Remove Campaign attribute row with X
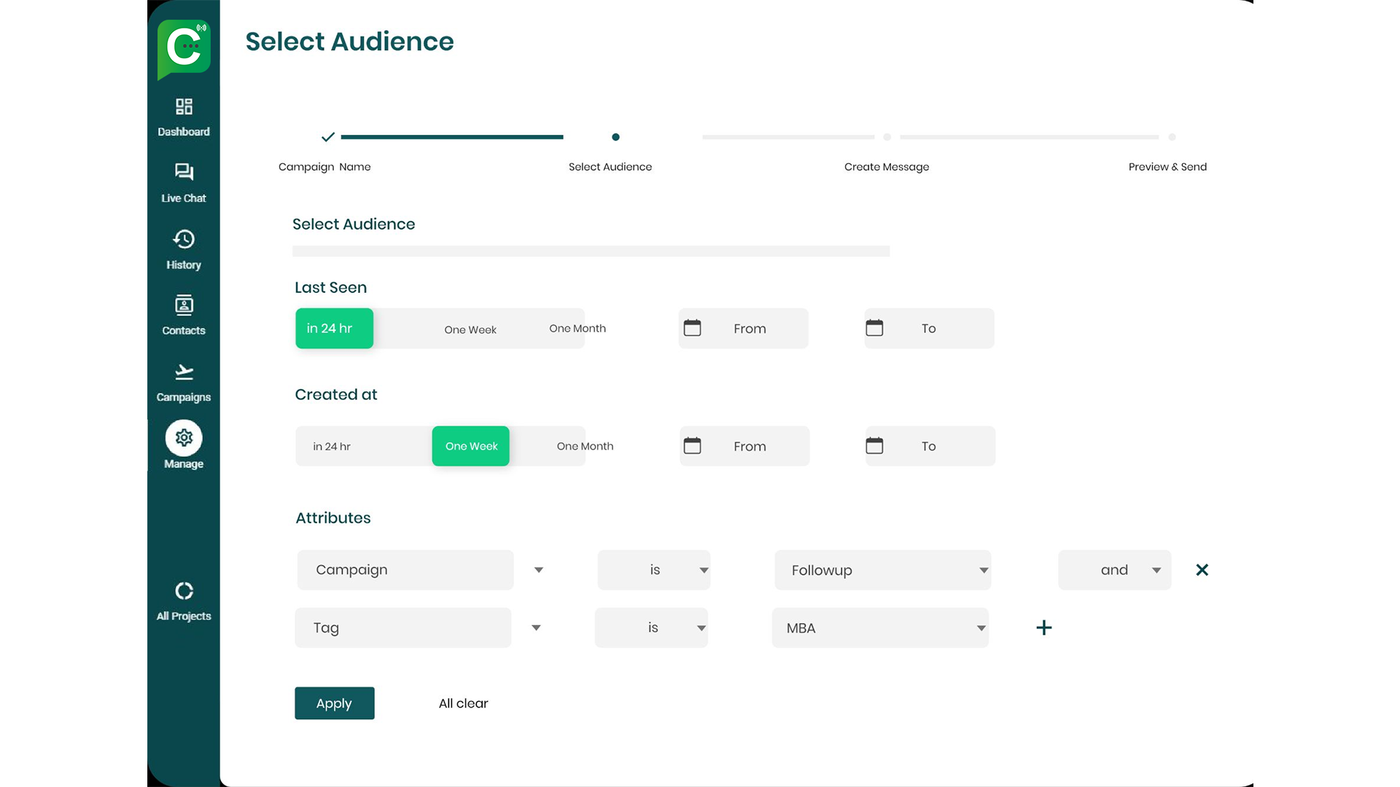The height and width of the screenshot is (787, 1400). (1202, 570)
